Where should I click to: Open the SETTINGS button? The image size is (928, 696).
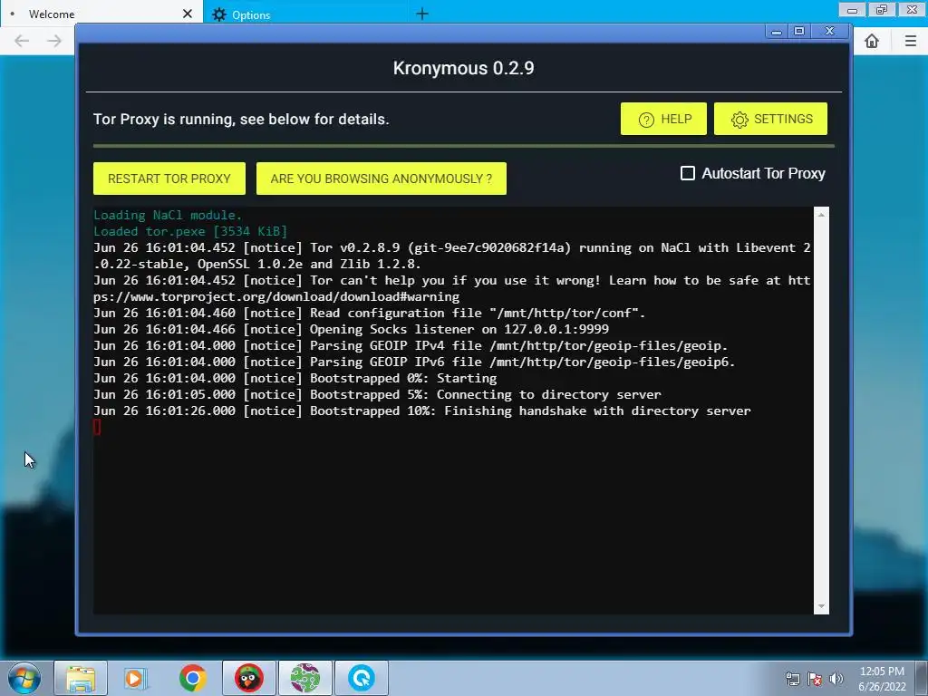point(770,119)
